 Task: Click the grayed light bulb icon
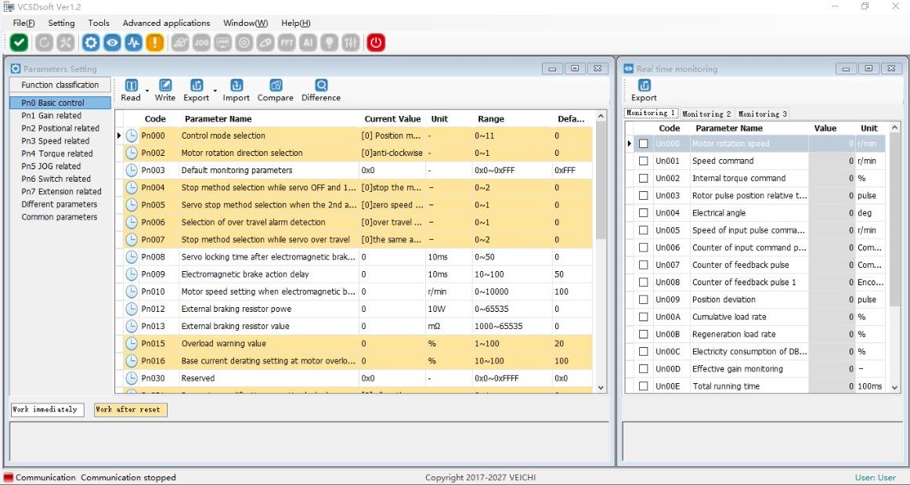[x=330, y=42]
